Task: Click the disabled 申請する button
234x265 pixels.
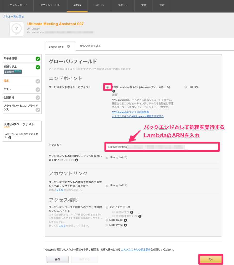Action: point(84,259)
